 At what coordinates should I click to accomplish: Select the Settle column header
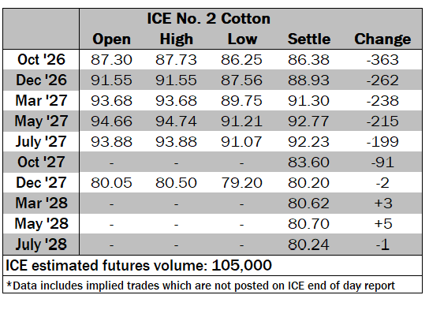(x=309, y=39)
